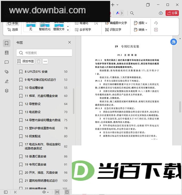
Task: Open bookmark 17 电缆头制作、导线连接和线路绝缘测试
Action: click(x=43, y=146)
